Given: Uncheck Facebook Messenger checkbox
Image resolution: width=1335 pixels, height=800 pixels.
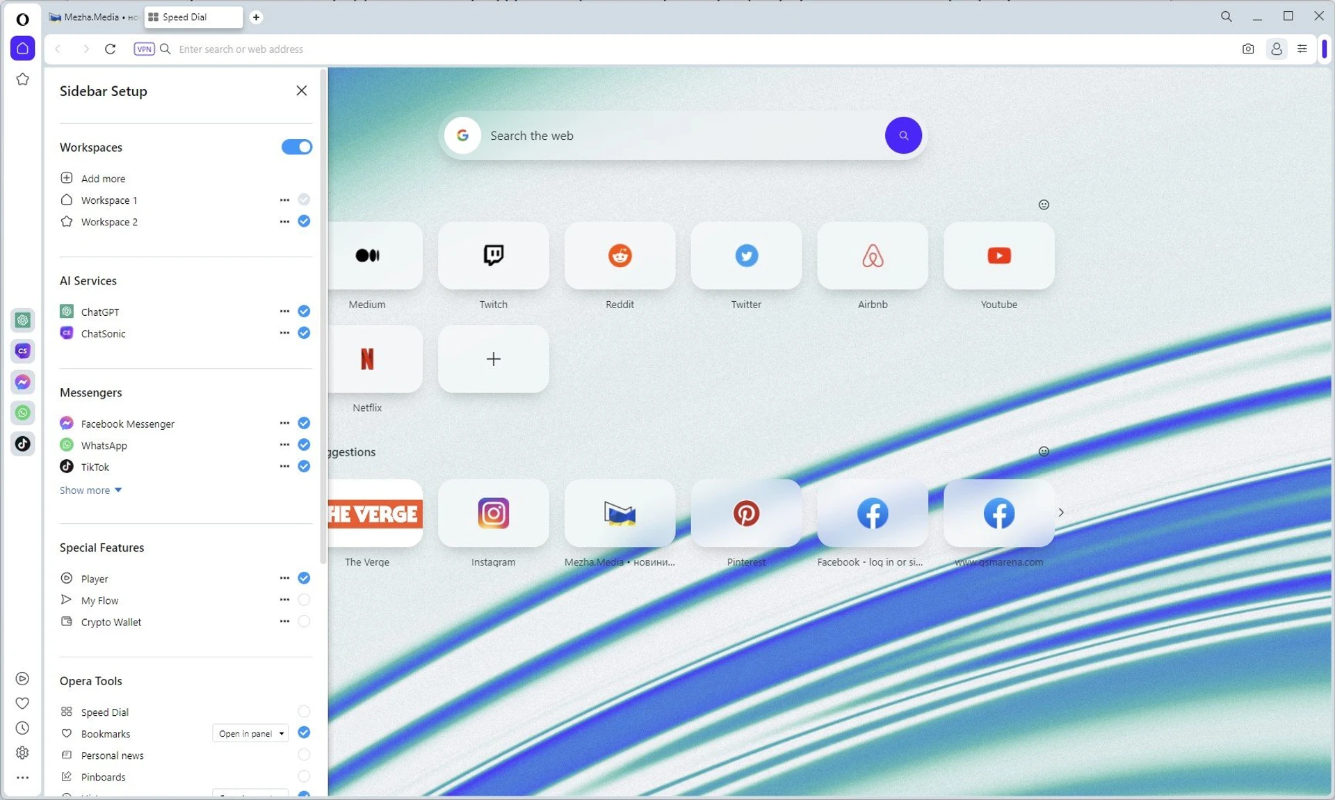Looking at the screenshot, I should [x=304, y=423].
